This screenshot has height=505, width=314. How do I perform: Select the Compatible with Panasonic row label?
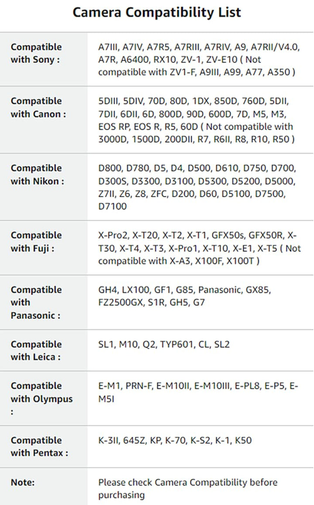[x=36, y=302]
